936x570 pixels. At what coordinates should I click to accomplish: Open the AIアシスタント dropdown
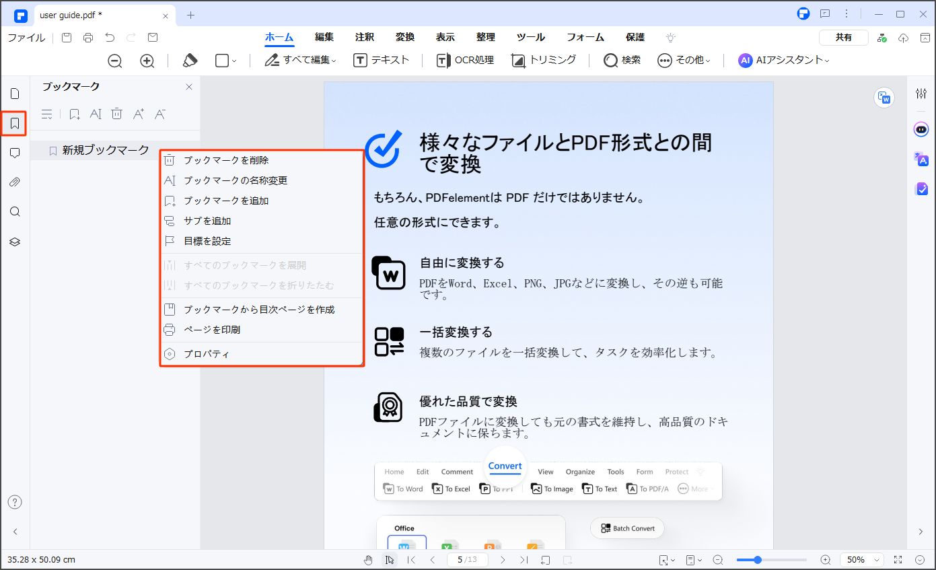point(783,60)
